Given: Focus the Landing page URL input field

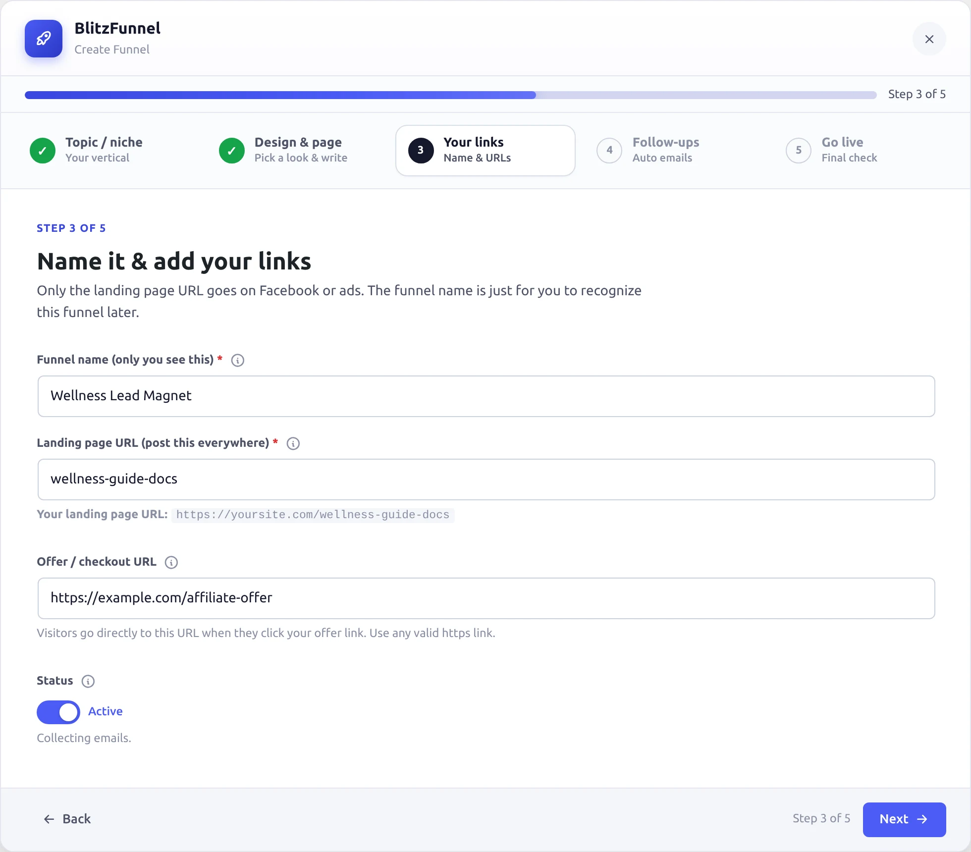Looking at the screenshot, I should point(486,479).
